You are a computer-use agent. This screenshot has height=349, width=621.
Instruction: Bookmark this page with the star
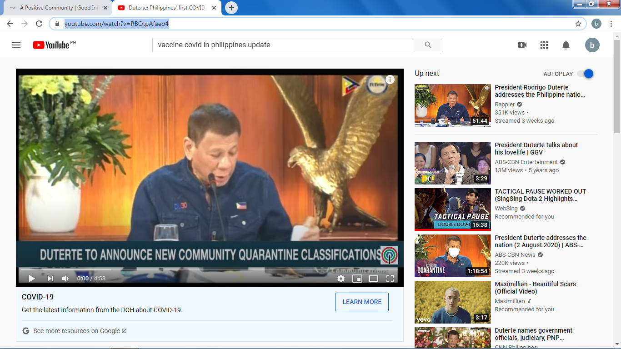578,24
